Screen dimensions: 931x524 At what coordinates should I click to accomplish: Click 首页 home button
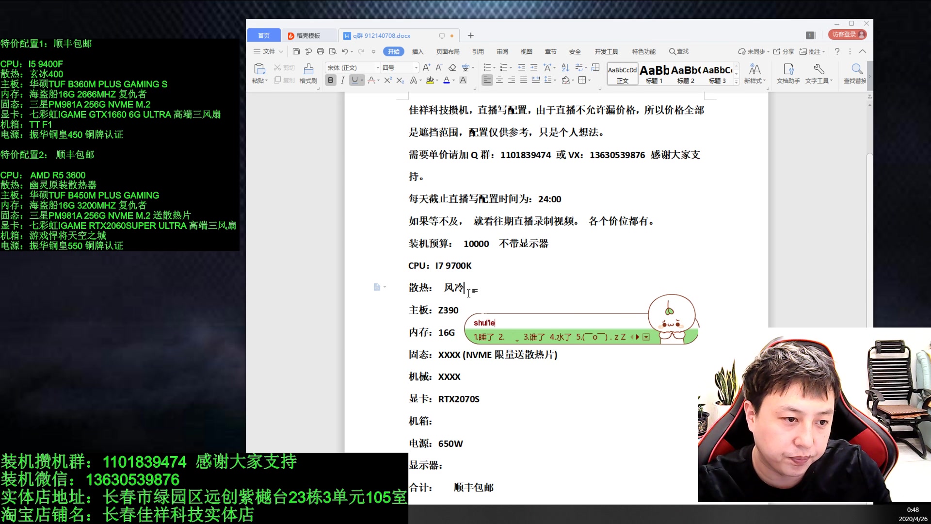click(x=264, y=35)
